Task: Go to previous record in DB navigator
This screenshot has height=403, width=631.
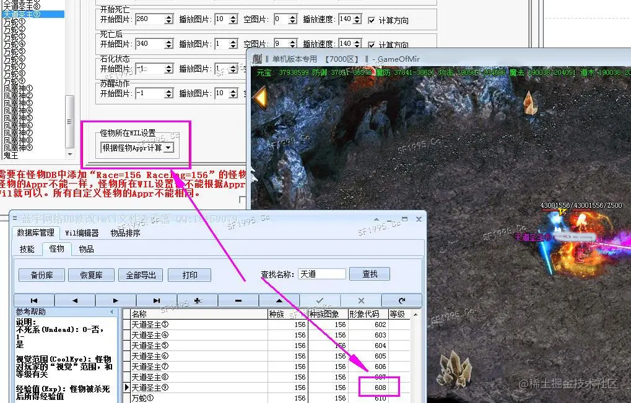Action: point(75,300)
